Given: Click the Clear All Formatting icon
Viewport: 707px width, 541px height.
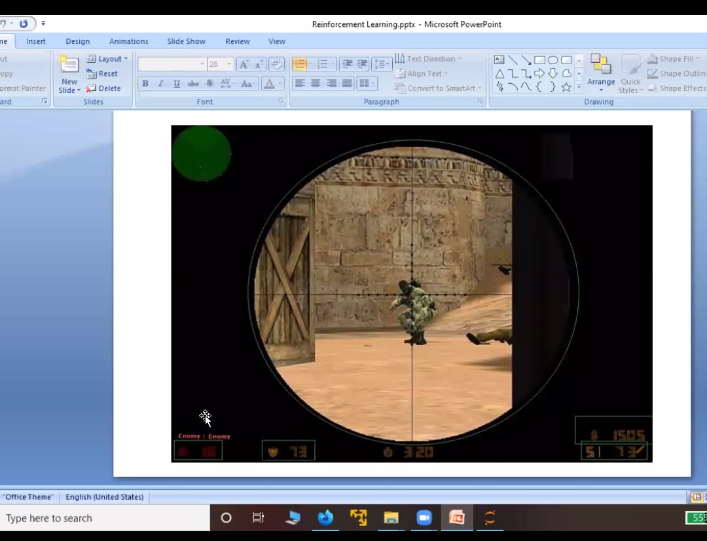Looking at the screenshot, I should tap(276, 64).
